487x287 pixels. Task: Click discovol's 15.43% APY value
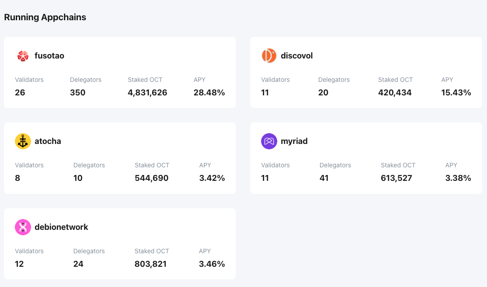pos(456,93)
